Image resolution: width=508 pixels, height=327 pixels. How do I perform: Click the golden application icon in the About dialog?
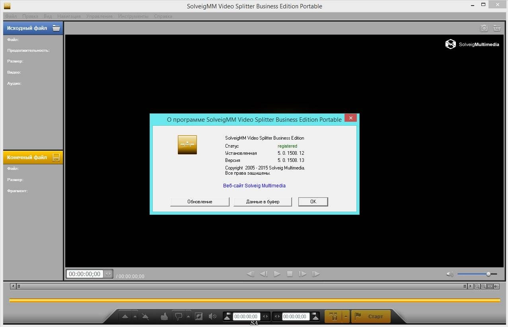point(187,145)
